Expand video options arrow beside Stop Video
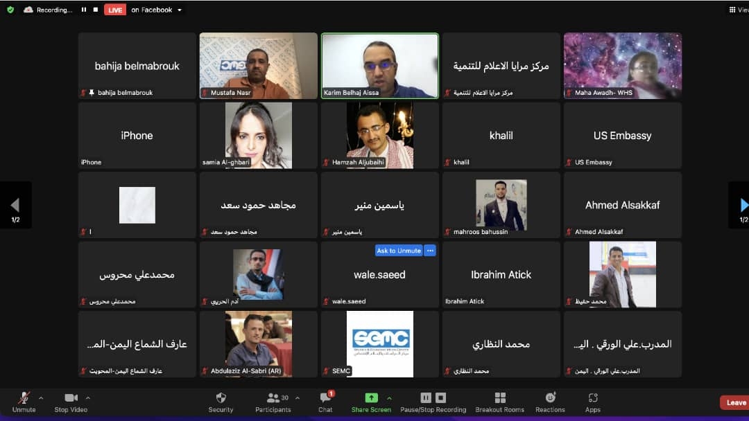The image size is (749, 421). [88, 398]
